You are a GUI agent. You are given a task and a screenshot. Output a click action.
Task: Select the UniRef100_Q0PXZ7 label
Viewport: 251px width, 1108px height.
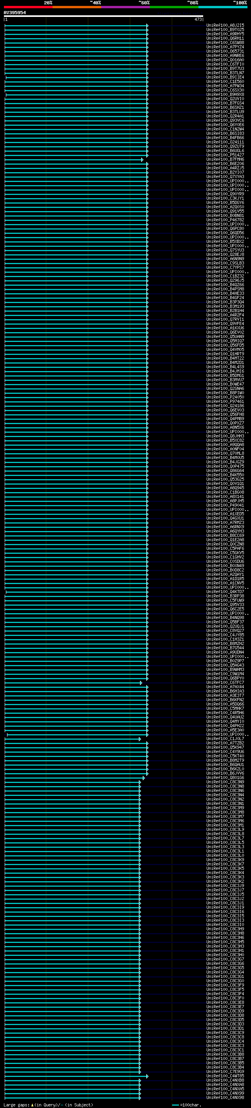click(225, 423)
